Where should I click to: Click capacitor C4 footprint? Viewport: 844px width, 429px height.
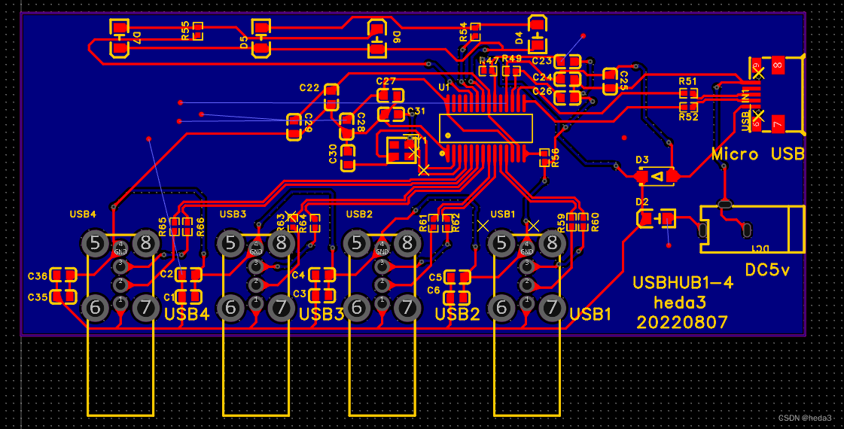click(x=322, y=275)
